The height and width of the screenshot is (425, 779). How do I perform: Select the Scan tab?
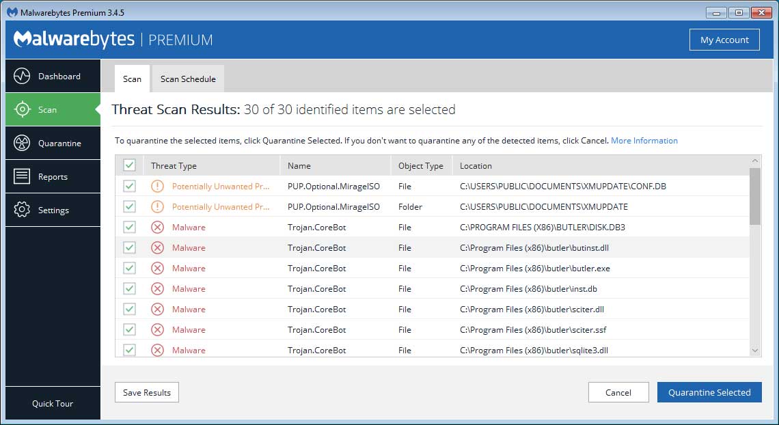tap(132, 79)
